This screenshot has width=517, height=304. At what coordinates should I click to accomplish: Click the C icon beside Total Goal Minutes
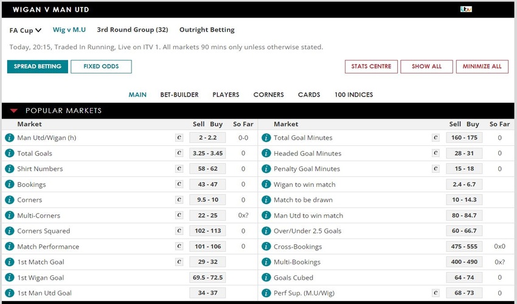click(435, 137)
